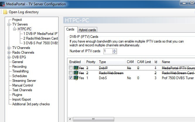Screen dimensions: 195x122
Task: Increase the number of IPTV cards
Action: tap(114, 50)
